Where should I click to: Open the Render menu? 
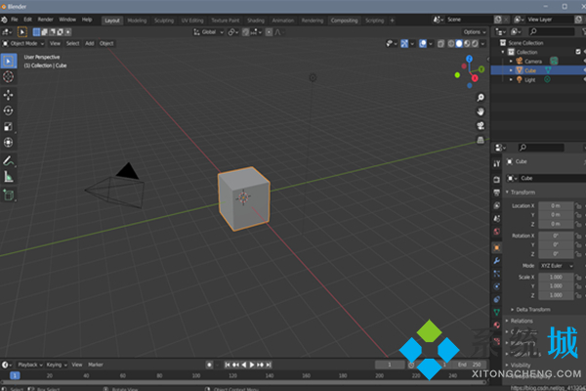[x=45, y=20]
